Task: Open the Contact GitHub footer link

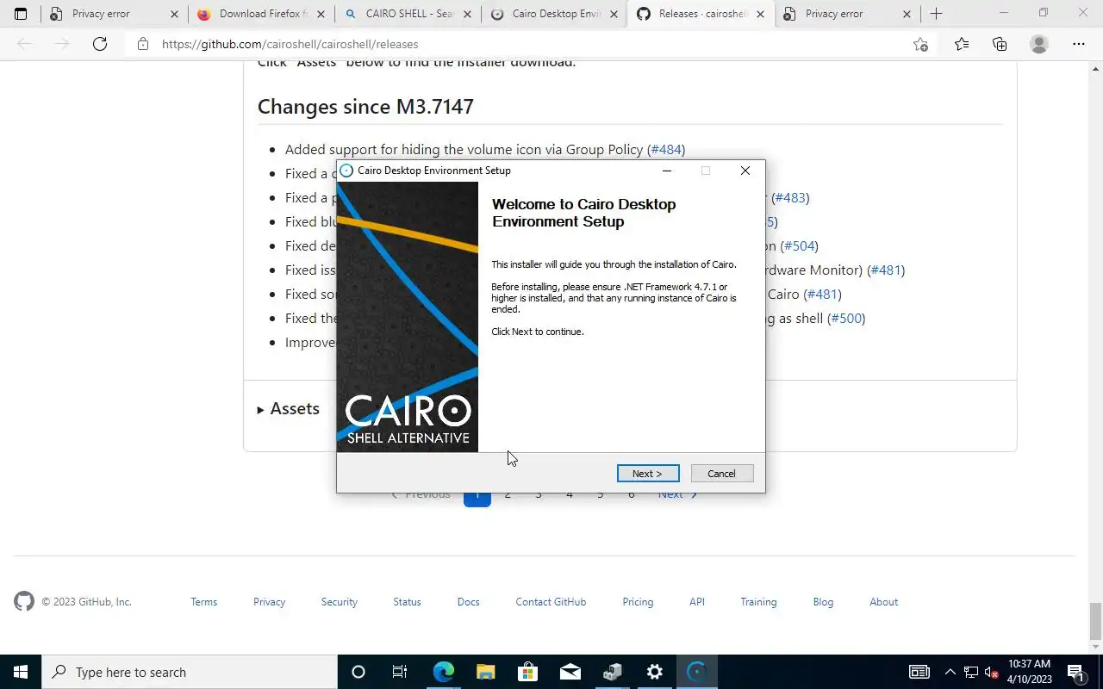Action: pyautogui.click(x=551, y=602)
